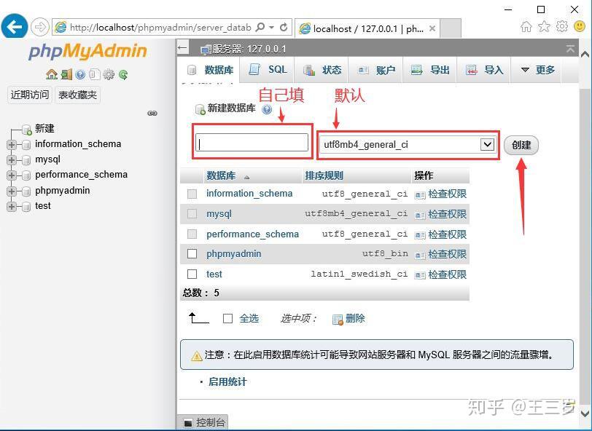Collapse navigation panel arrow icon
Screen dimensions: 592x431
coord(183,47)
